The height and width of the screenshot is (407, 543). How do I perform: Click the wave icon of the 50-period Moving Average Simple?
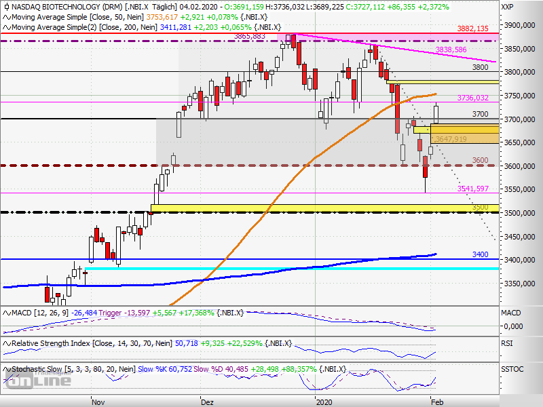pyautogui.click(x=7, y=18)
